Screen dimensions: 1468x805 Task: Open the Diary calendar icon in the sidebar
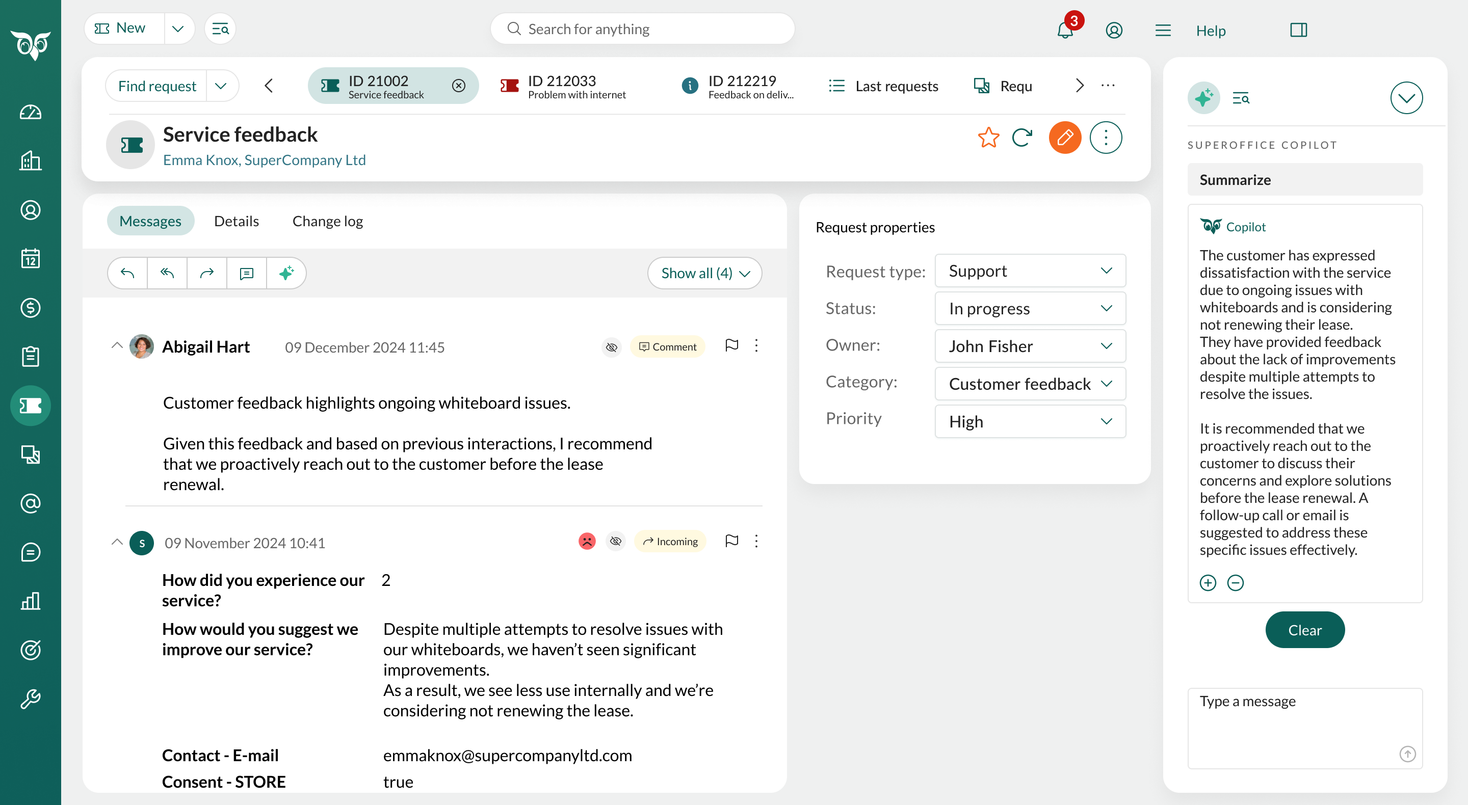click(x=30, y=258)
